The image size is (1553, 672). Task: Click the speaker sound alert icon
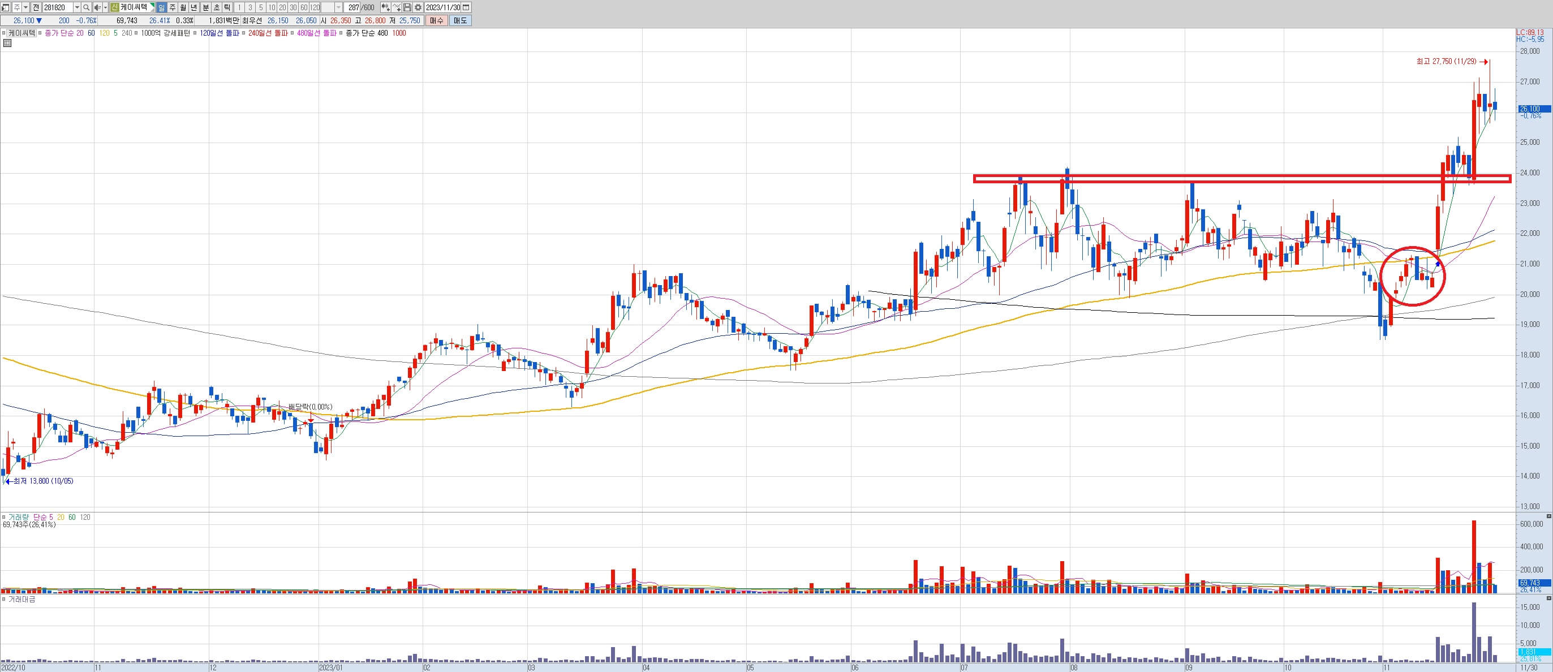point(97,7)
